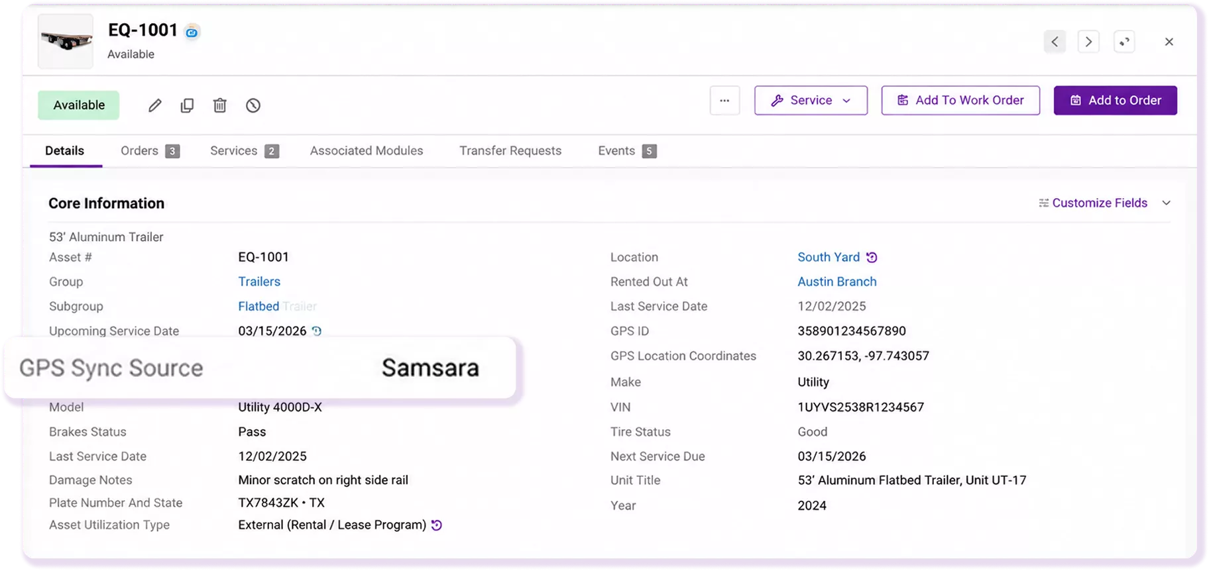Click the GPS ID value 358901234567890
Image resolution: width=1209 pixels, height=571 pixels.
tap(852, 331)
